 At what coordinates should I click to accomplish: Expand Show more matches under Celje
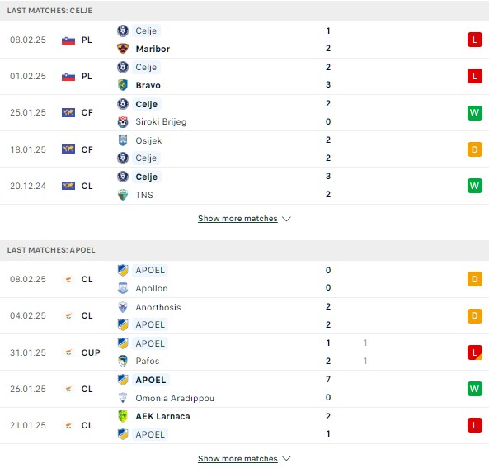(237, 219)
